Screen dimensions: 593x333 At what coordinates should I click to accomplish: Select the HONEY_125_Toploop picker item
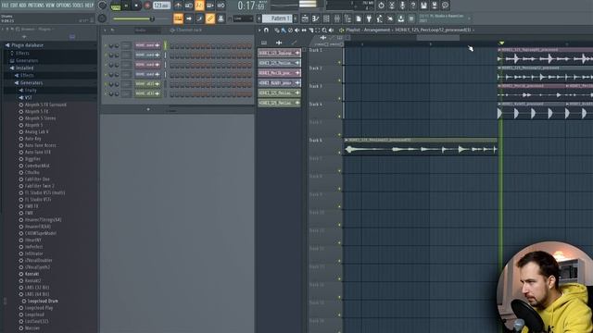point(279,53)
